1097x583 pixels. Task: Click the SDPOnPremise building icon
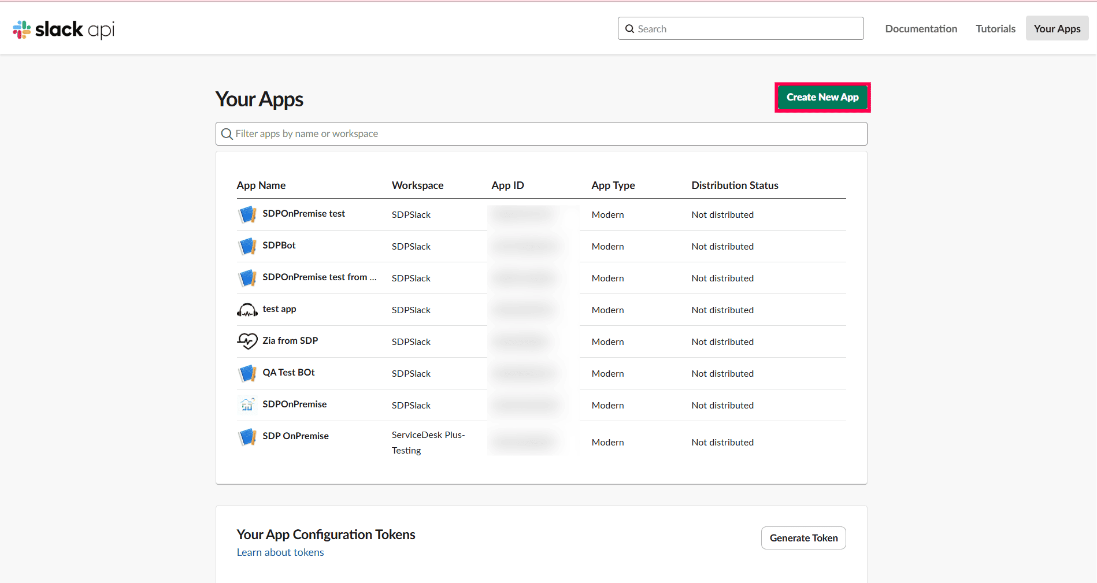click(247, 405)
